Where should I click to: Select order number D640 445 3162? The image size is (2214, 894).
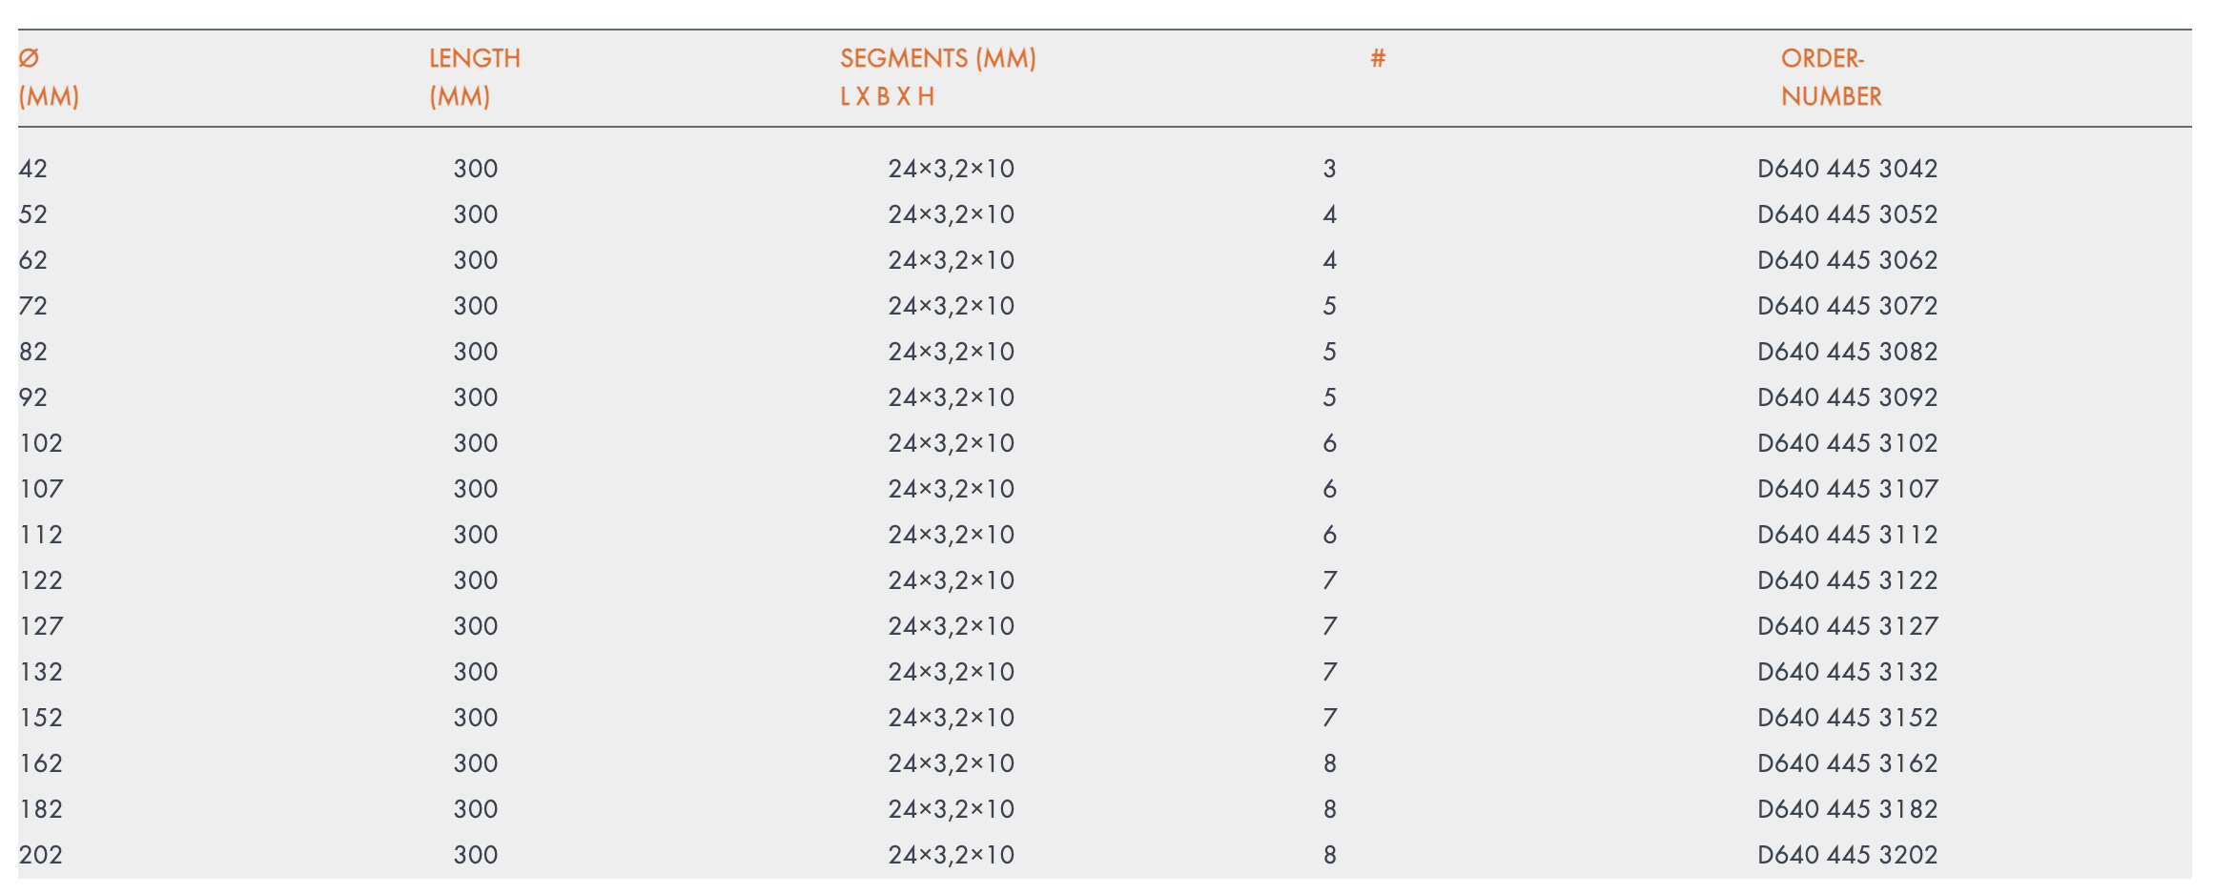(1847, 763)
